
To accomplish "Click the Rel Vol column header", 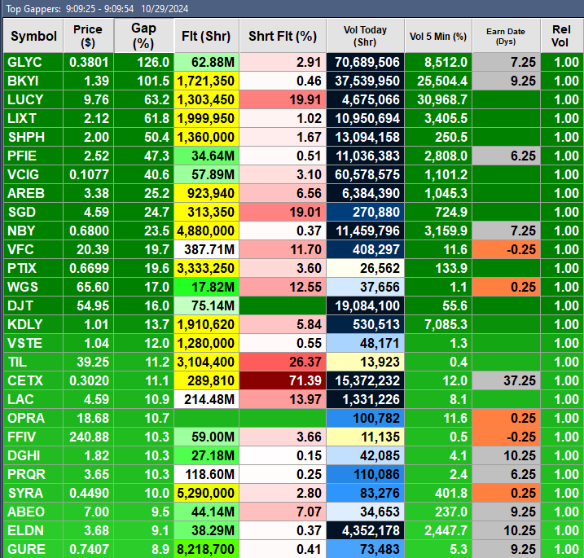I will 562,36.
